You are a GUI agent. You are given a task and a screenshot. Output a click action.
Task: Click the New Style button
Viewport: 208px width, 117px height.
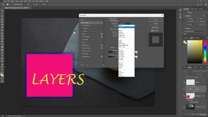pos(156,27)
